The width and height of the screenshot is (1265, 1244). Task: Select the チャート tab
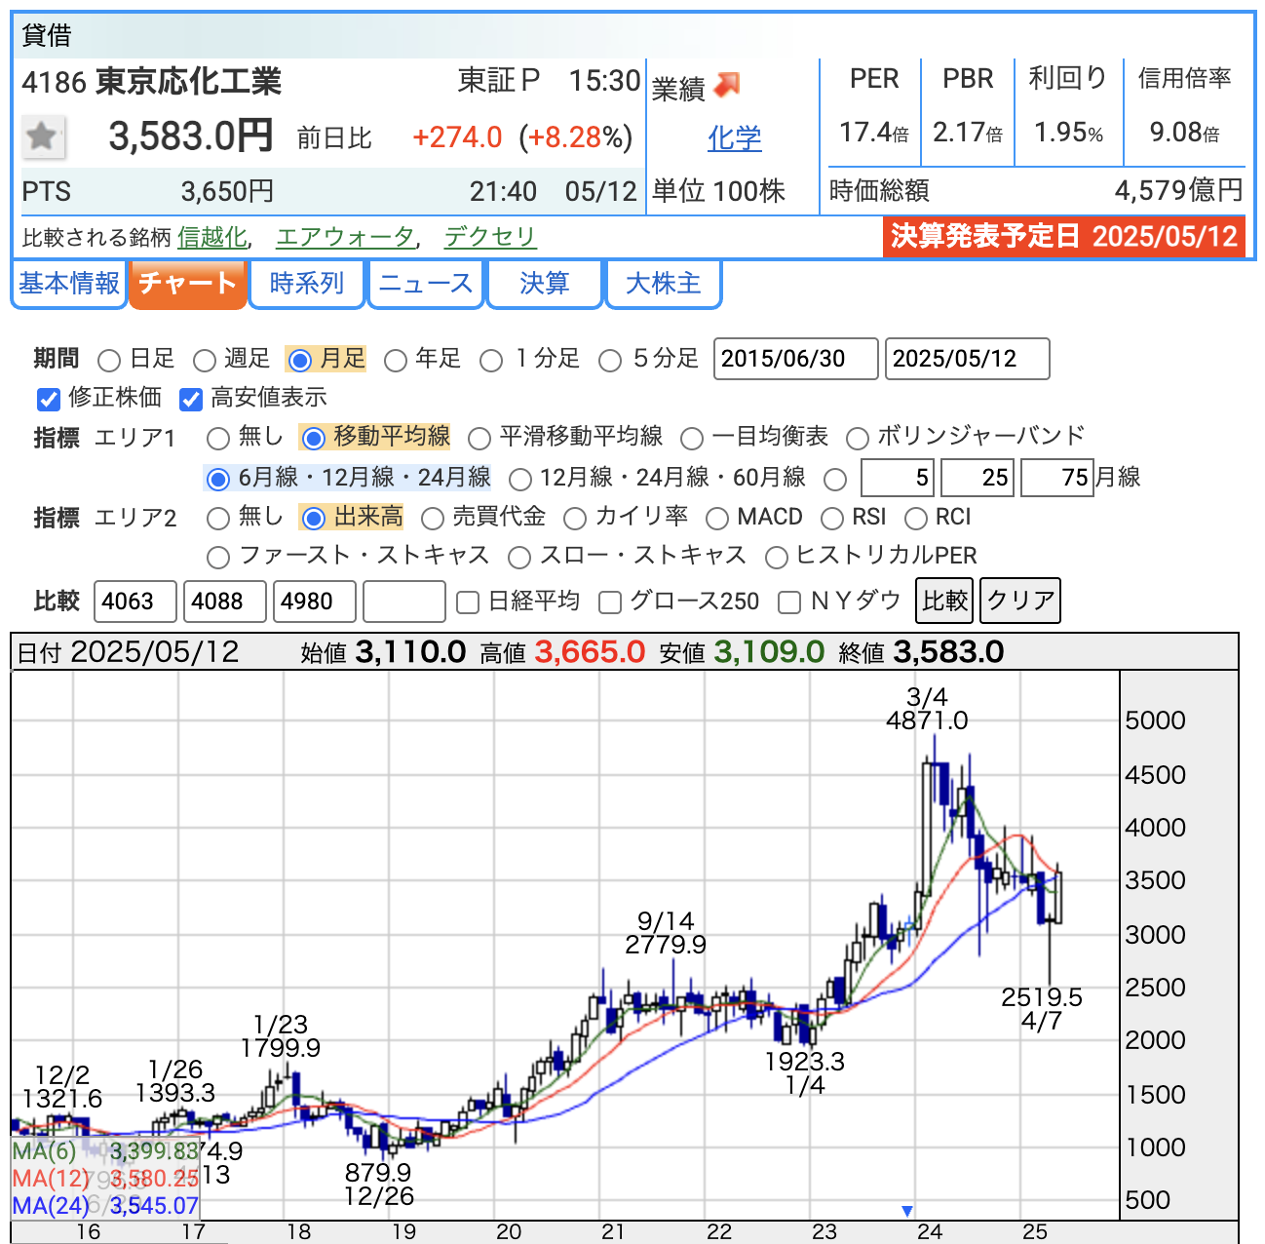[187, 284]
